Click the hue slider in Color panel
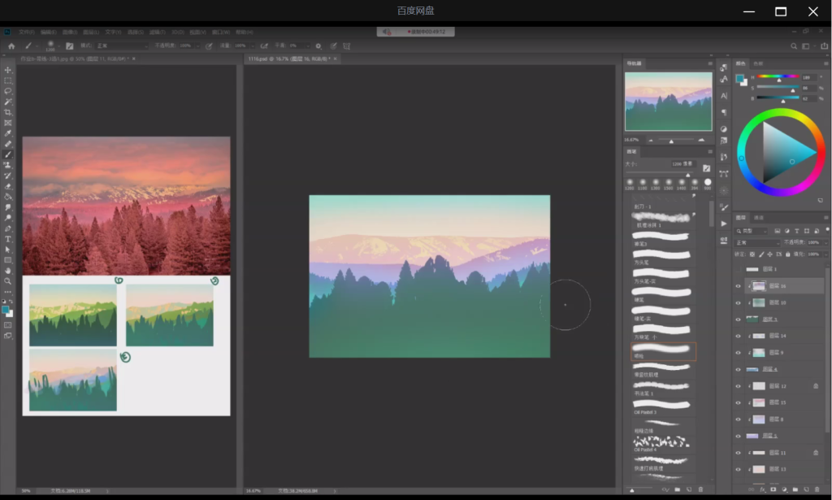 click(x=778, y=78)
